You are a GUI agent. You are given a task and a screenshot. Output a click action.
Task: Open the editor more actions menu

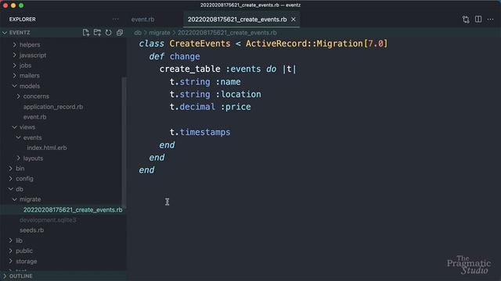click(x=490, y=20)
